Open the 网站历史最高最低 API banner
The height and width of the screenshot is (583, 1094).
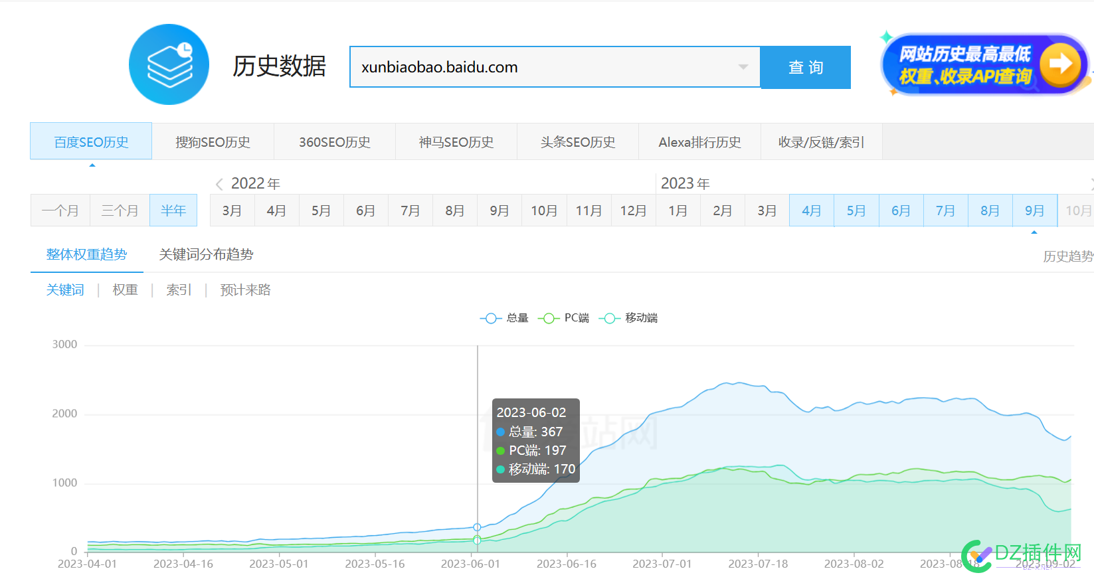pyautogui.click(x=984, y=64)
